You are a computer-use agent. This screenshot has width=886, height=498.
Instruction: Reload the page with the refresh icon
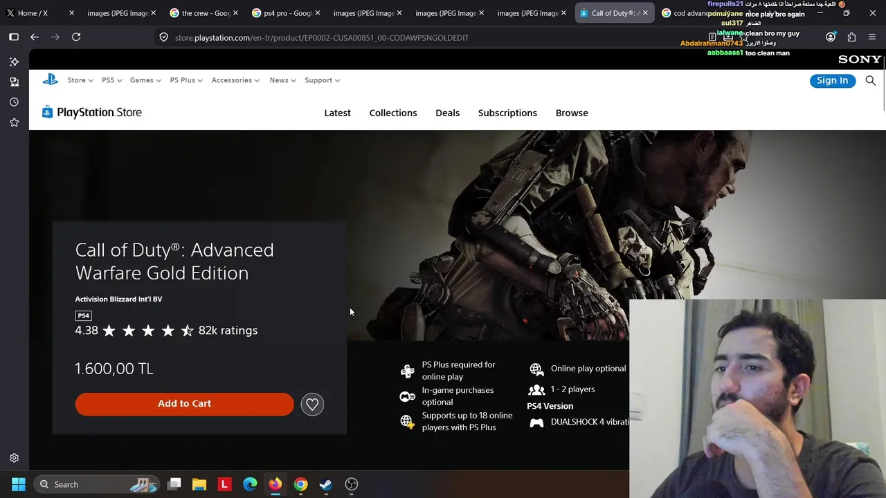tap(76, 37)
